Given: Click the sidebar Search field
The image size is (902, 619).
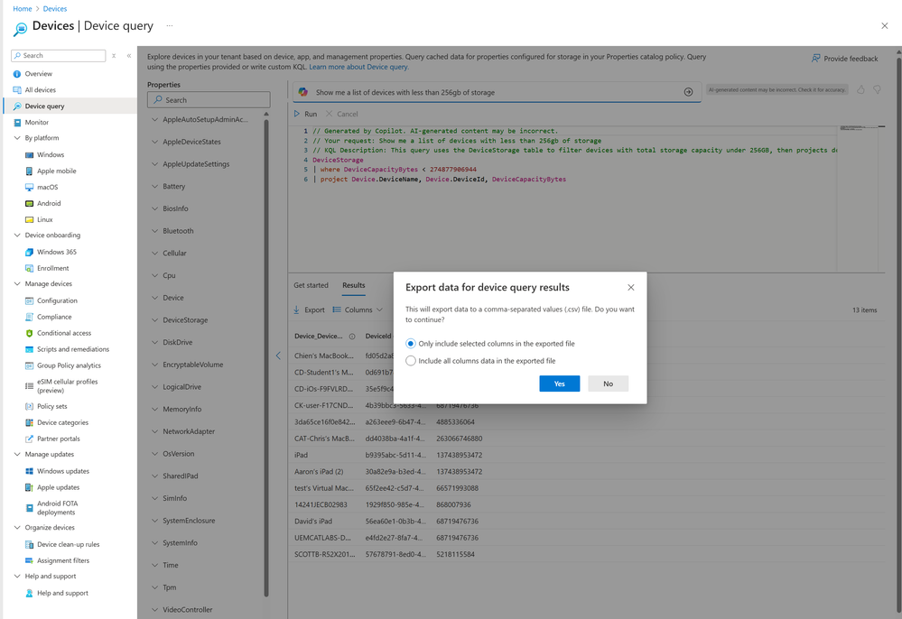Looking at the screenshot, I should click(59, 55).
